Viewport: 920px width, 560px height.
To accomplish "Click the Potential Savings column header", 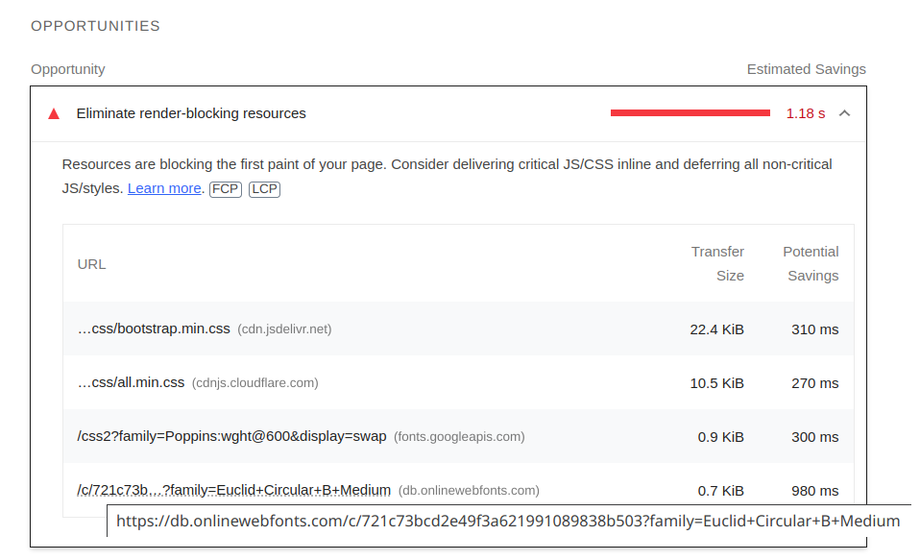I will click(x=811, y=263).
